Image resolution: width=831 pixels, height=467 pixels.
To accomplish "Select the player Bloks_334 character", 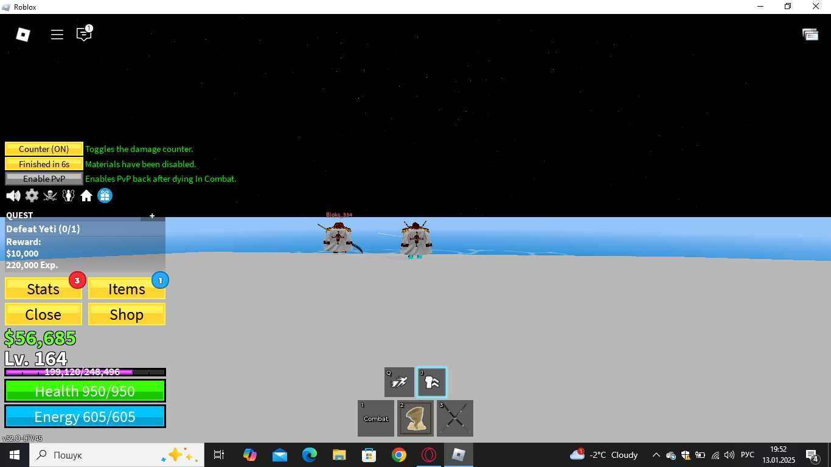I will point(338,237).
